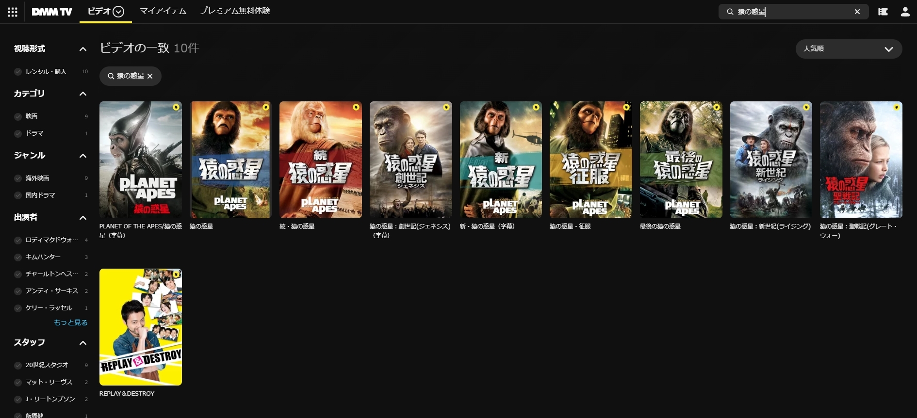Open the coupon ticket icon in header
Viewport: 917px width, 418px height.
(x=883, y=12)
